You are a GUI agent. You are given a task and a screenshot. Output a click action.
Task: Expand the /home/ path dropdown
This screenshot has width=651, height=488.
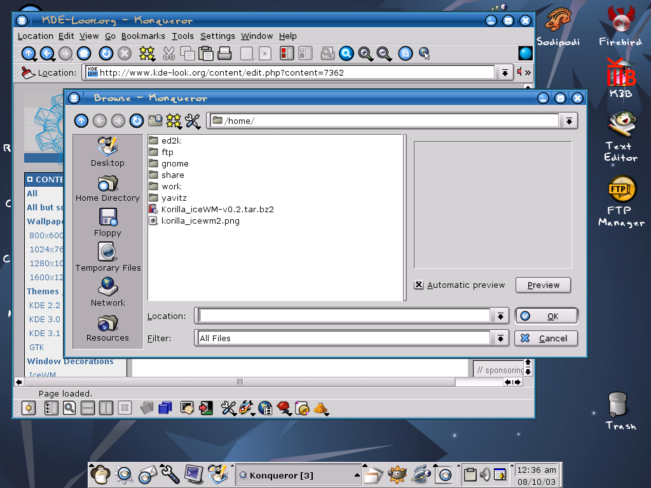[x=569, y=121]
